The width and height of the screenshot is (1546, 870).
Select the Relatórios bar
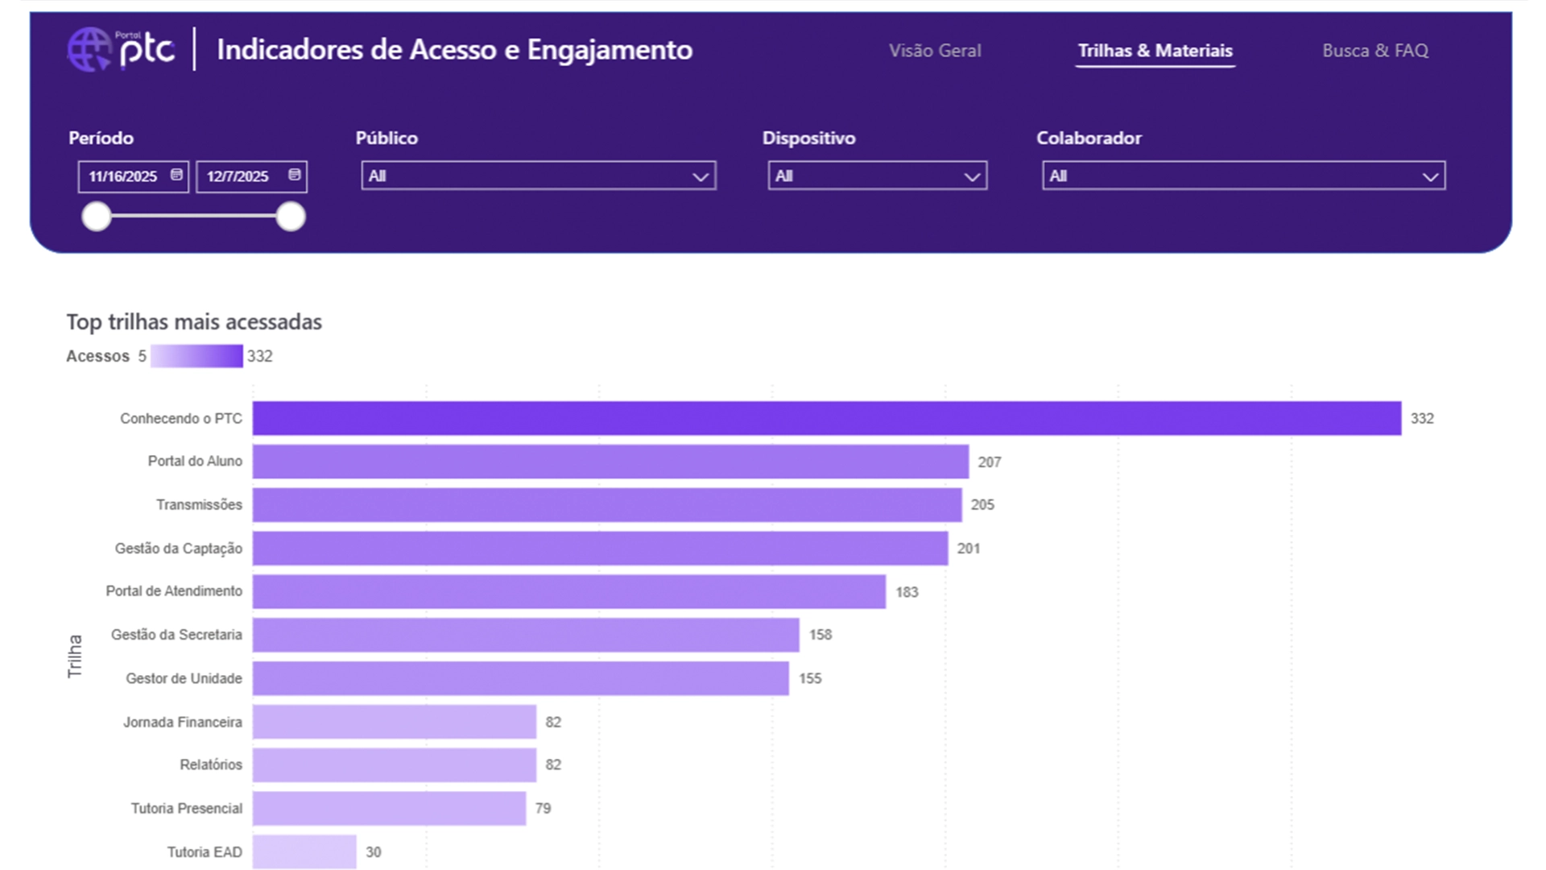coord(395,765)
